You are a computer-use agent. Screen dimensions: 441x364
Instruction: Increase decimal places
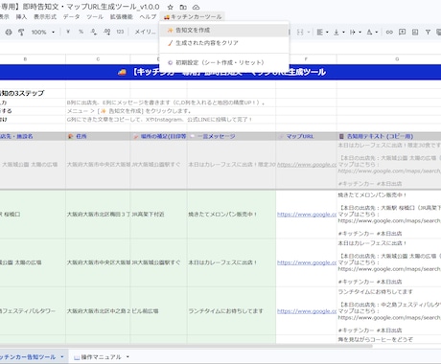(107, 32)
